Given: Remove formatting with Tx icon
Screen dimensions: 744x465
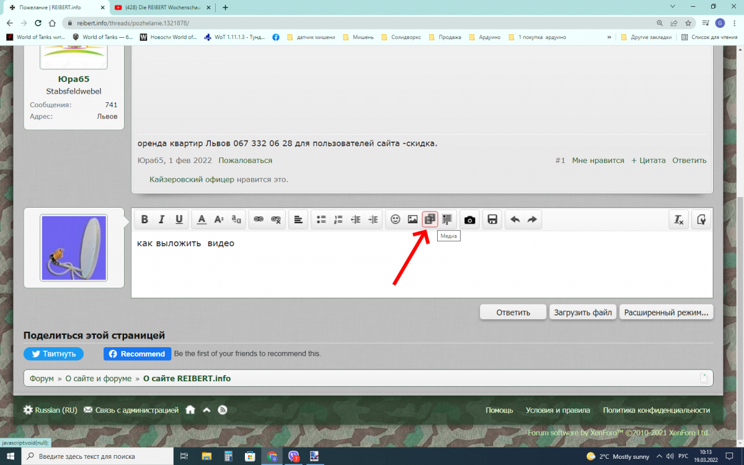Looking at the screenshot, I should (679, 219).
